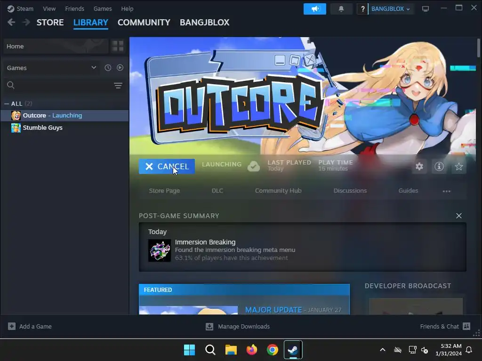The width and height of the screenshot is (482, 361).
Task: Click the muted volume tray icon
Action: point(425,350)
